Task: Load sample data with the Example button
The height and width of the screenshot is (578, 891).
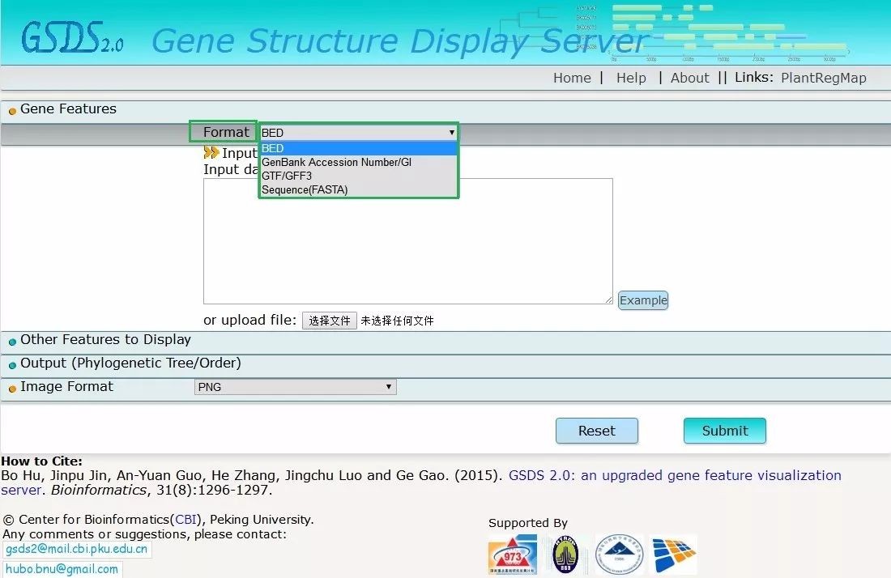Action: coord(643,300)
